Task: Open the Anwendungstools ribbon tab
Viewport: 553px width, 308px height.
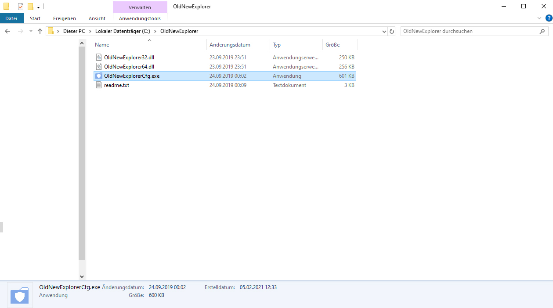Action: (140, 18)
